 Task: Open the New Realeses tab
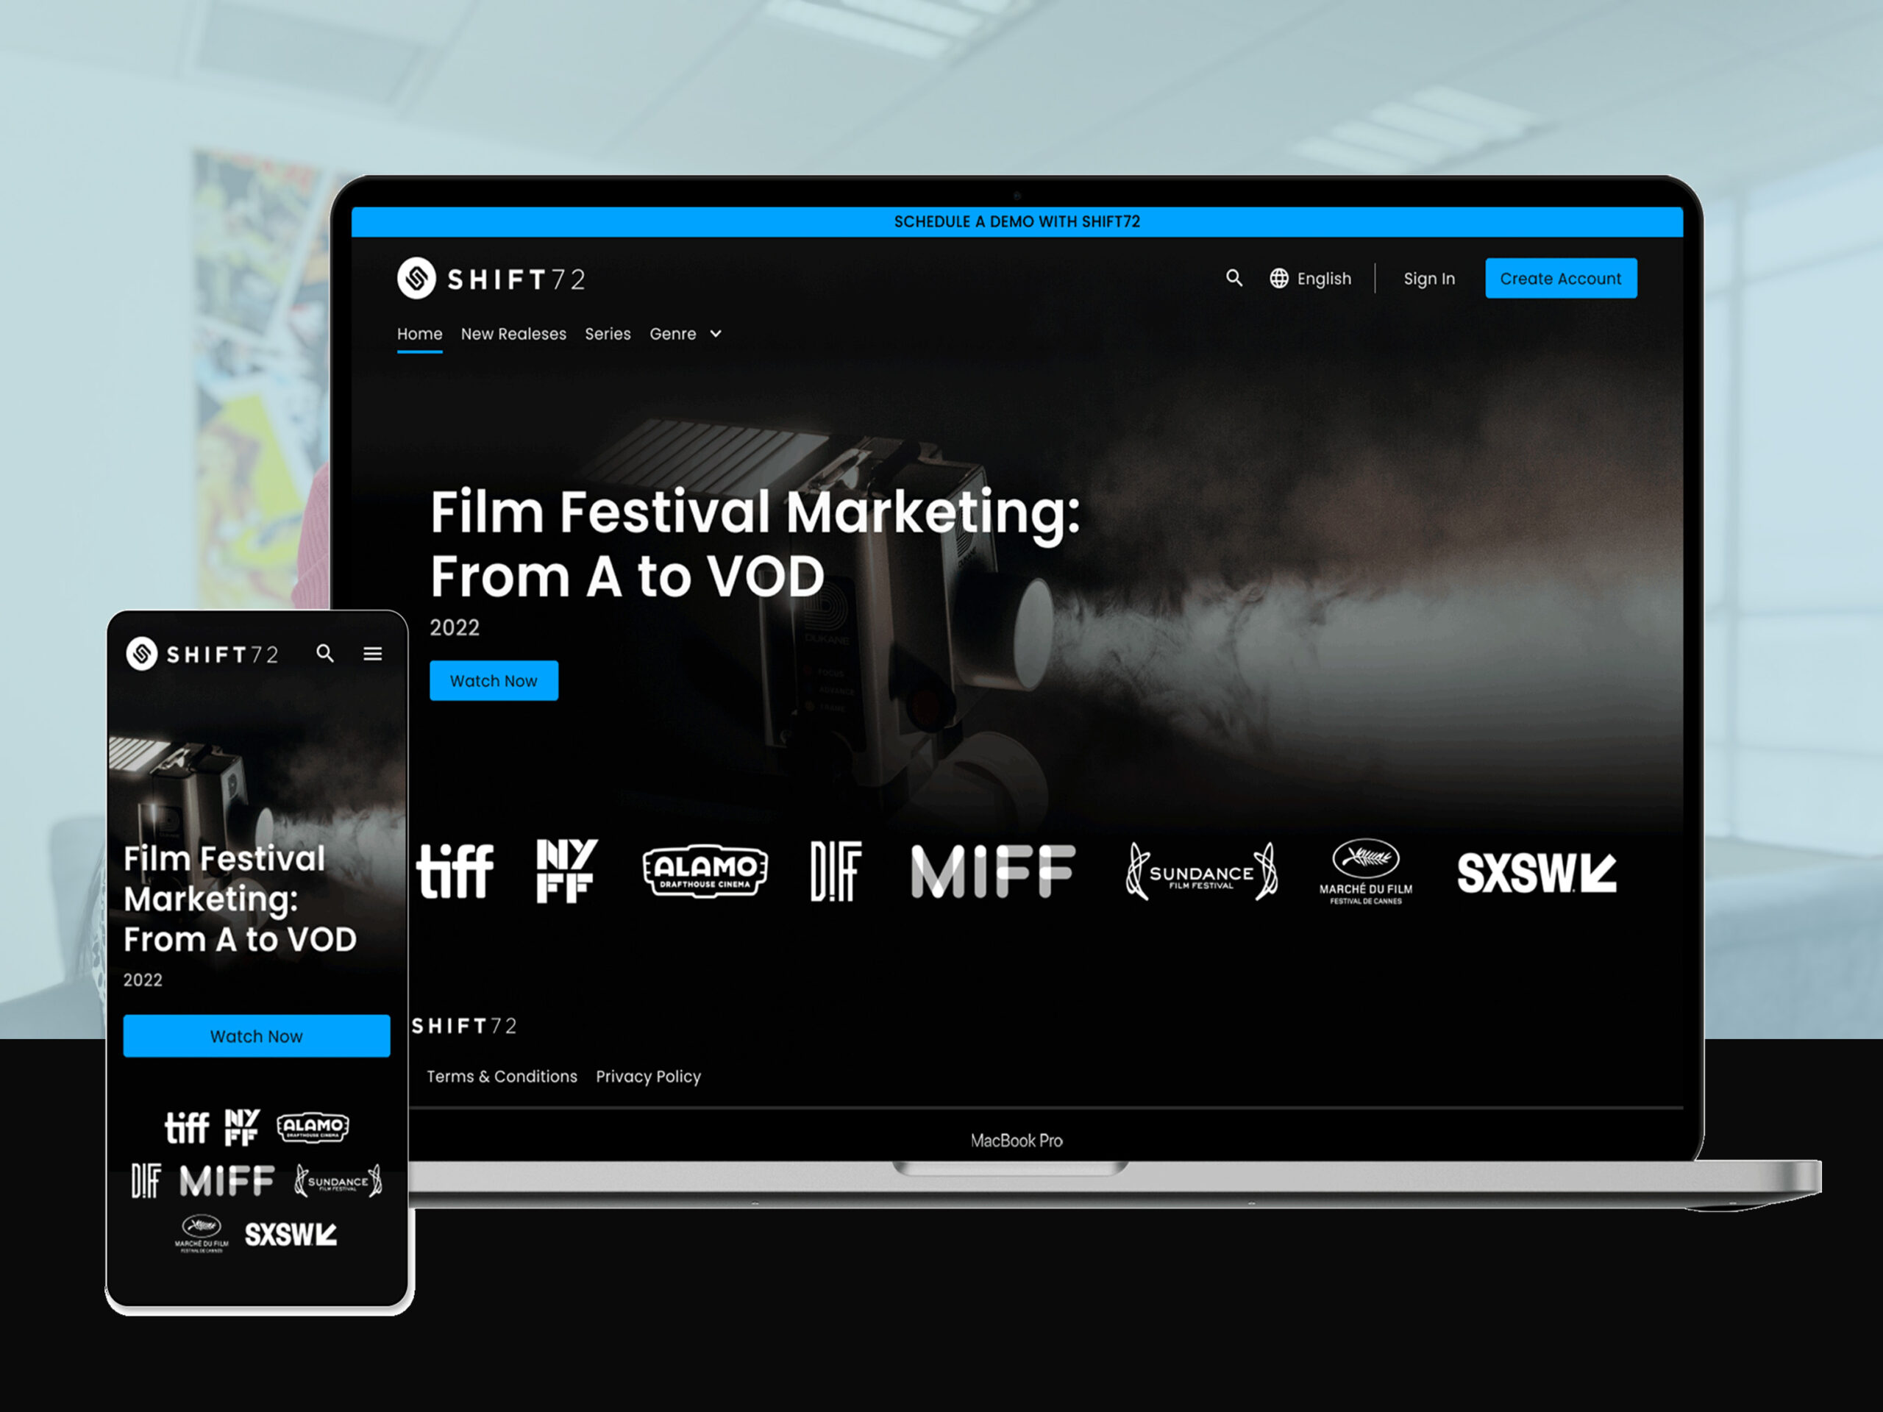click(x=513, y=334)
